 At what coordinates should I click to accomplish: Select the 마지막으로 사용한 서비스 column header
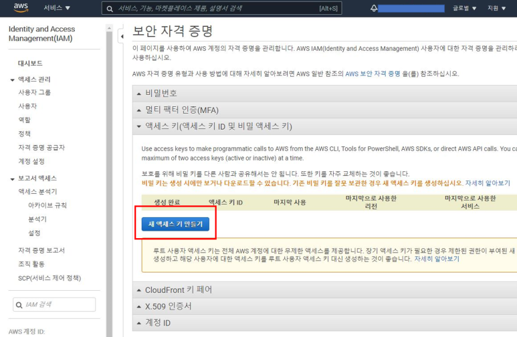coord(470,202)
